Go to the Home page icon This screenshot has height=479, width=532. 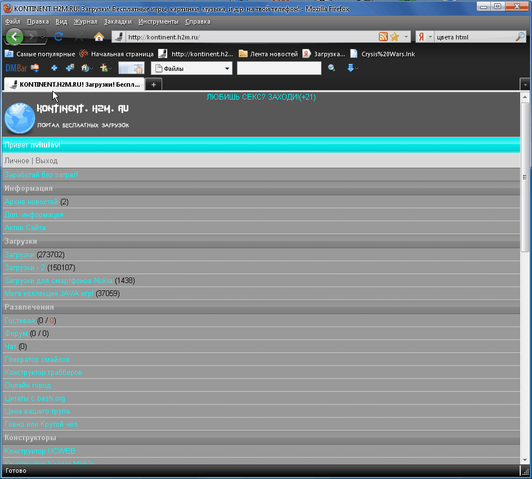coord(99,37)
